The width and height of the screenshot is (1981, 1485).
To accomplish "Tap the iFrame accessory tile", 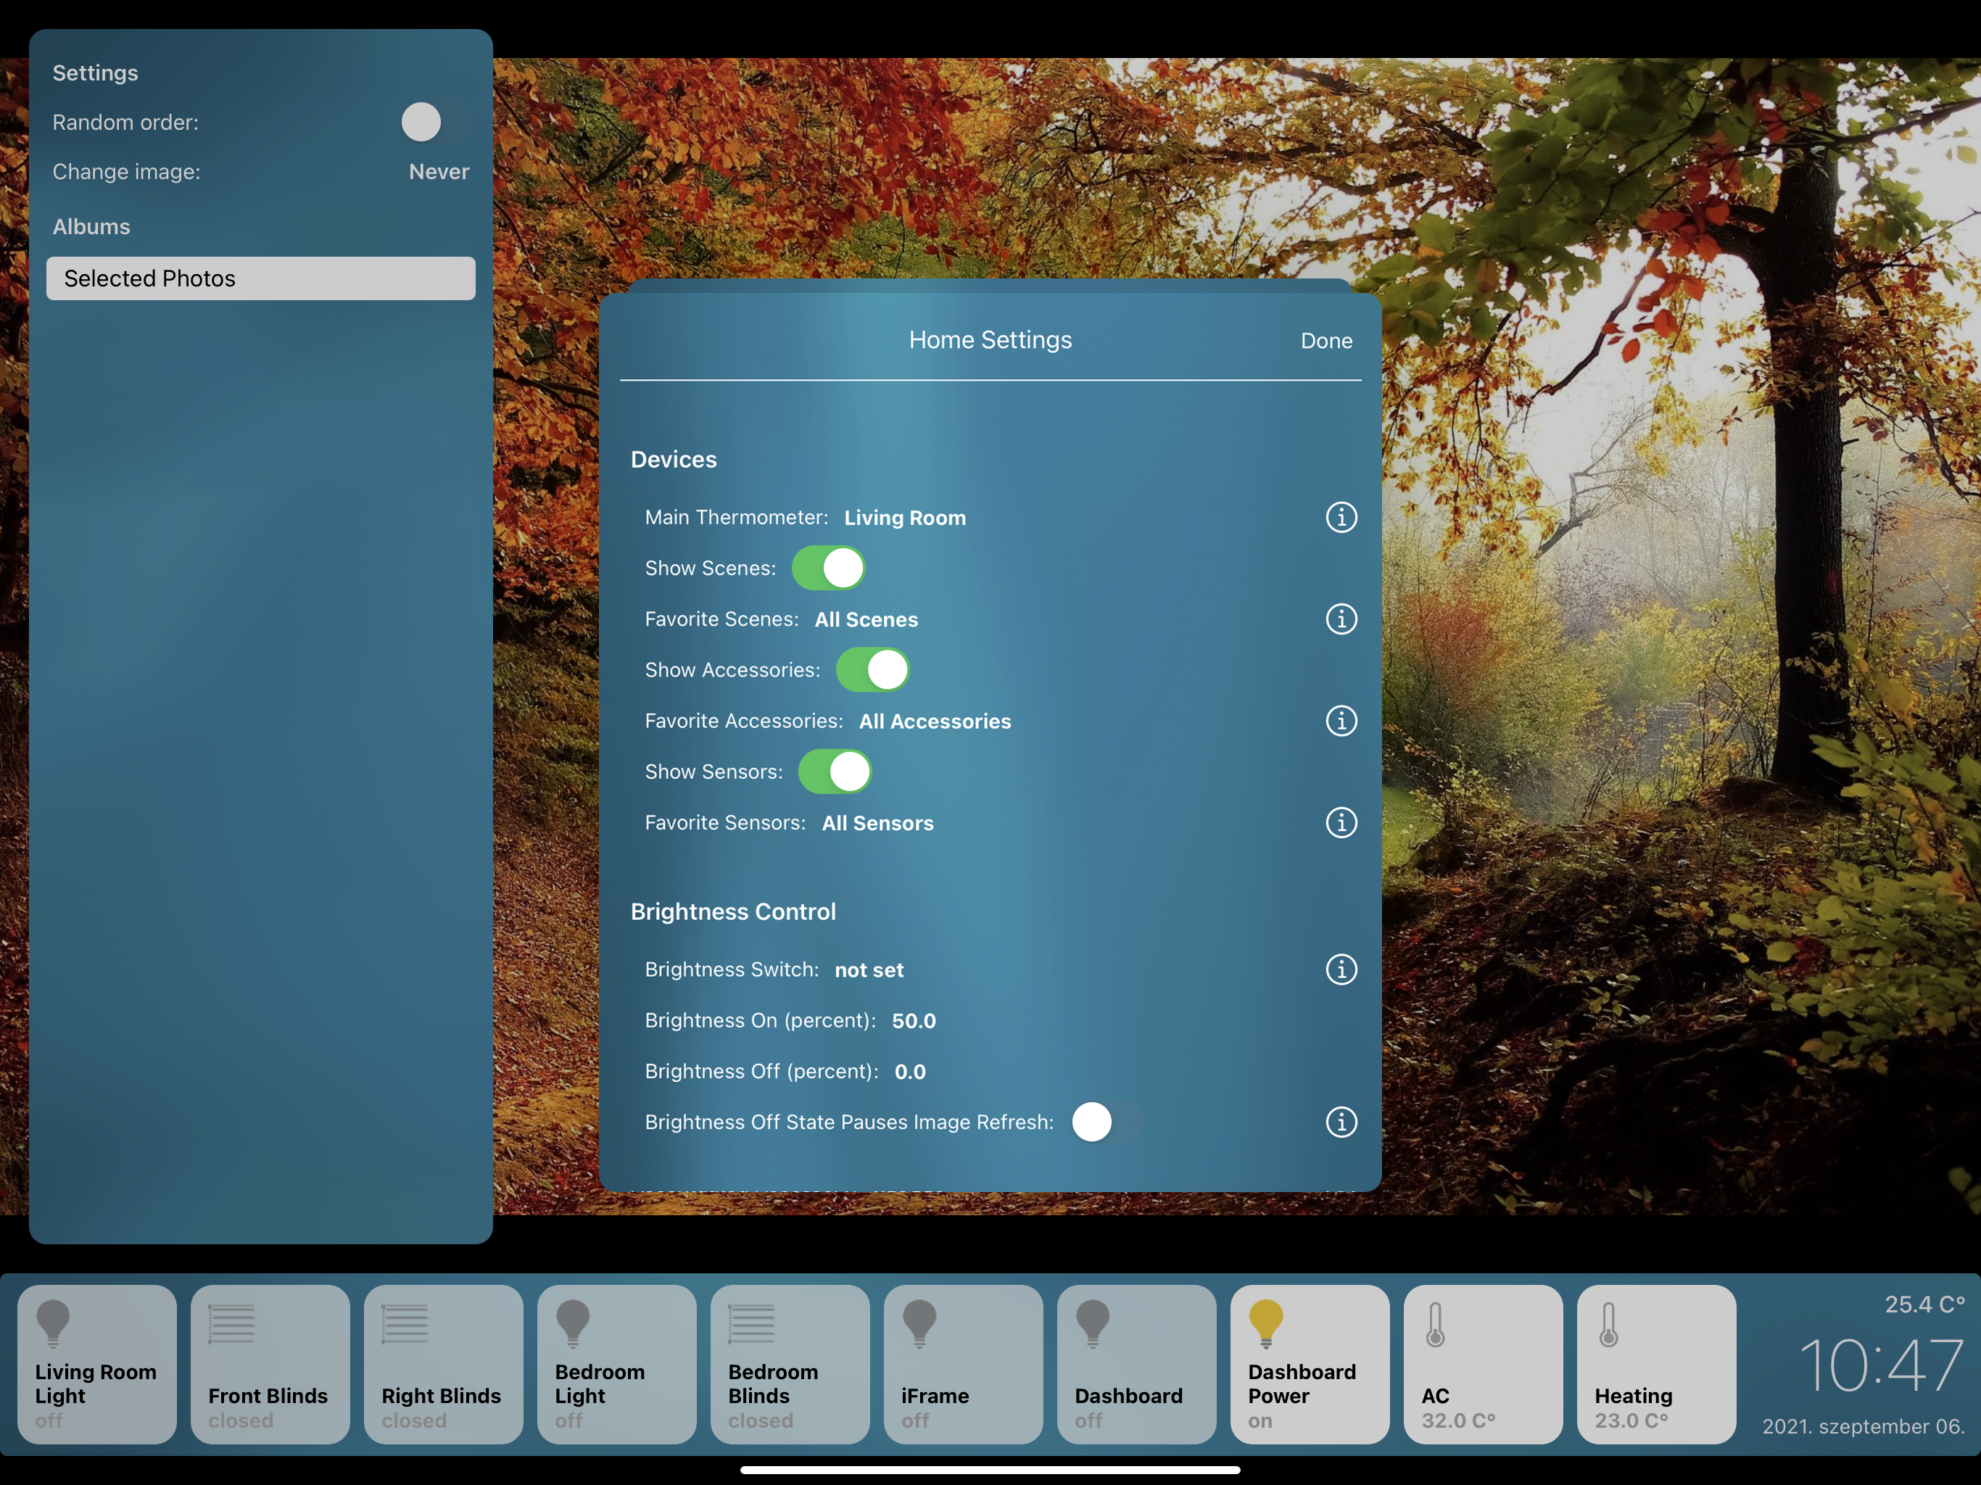I will click(x=963, y=1364).
